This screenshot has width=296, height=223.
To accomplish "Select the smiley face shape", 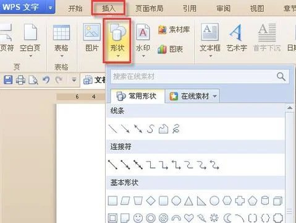I will tap(138, 218).
